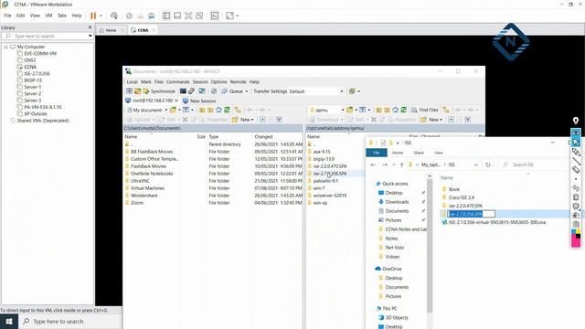The width and height of the screenshot is (585, 329).
Task: Go to the local home directory icon
Action: (x=219, y=110)
